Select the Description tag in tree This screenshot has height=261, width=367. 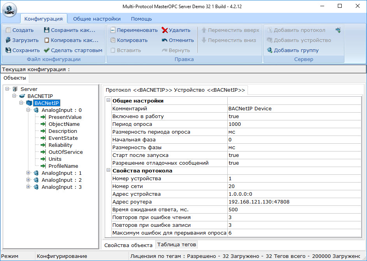(63, 131)
